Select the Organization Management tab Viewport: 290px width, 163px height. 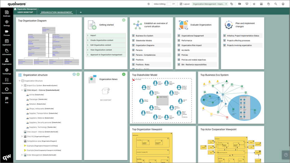[x=56, y=12]
